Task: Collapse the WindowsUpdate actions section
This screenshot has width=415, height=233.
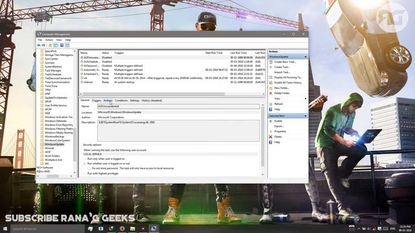Action: point(305,57)
